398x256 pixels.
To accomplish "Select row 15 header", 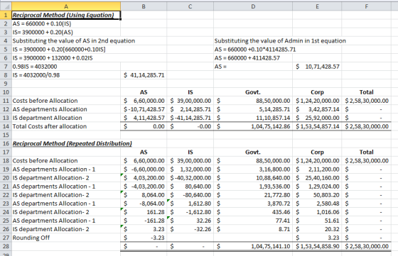I will [6, 135].
